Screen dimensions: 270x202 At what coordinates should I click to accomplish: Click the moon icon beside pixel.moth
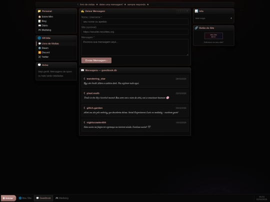point(84,93)
